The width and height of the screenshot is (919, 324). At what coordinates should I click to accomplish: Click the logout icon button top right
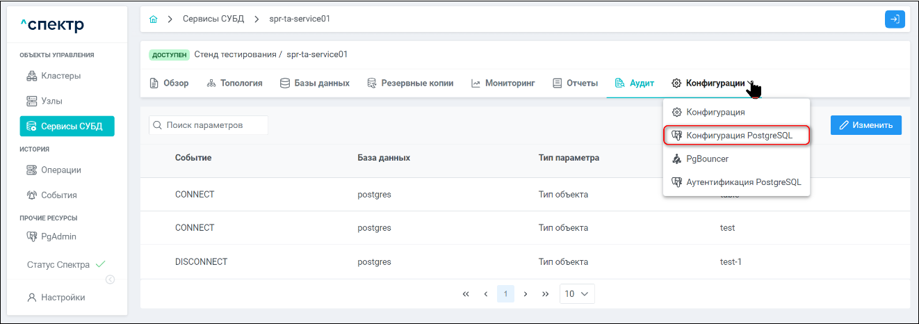coord(895,19)
